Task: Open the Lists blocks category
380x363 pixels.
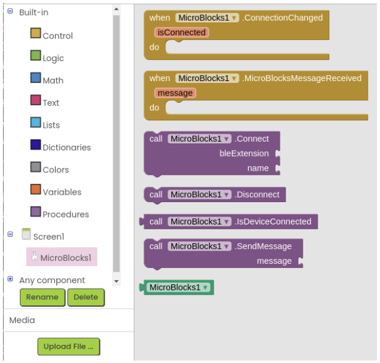Action: 45,124
